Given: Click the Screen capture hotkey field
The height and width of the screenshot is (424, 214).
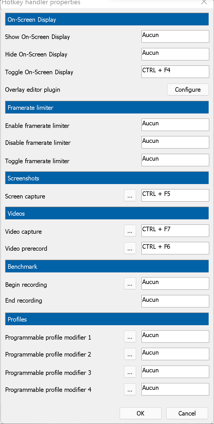Looking at the screenshot, I should point(175,195).
